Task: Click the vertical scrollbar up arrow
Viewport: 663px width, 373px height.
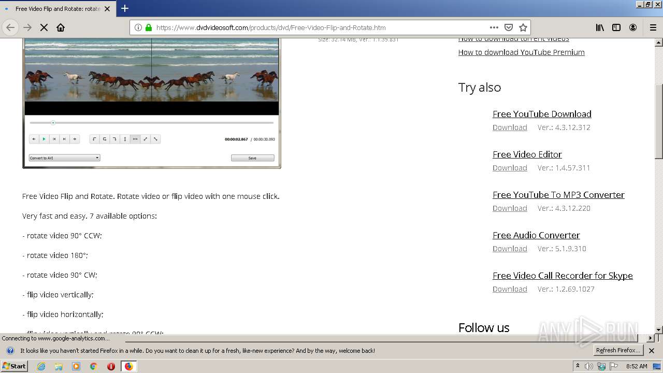Action: coord(658,42)
